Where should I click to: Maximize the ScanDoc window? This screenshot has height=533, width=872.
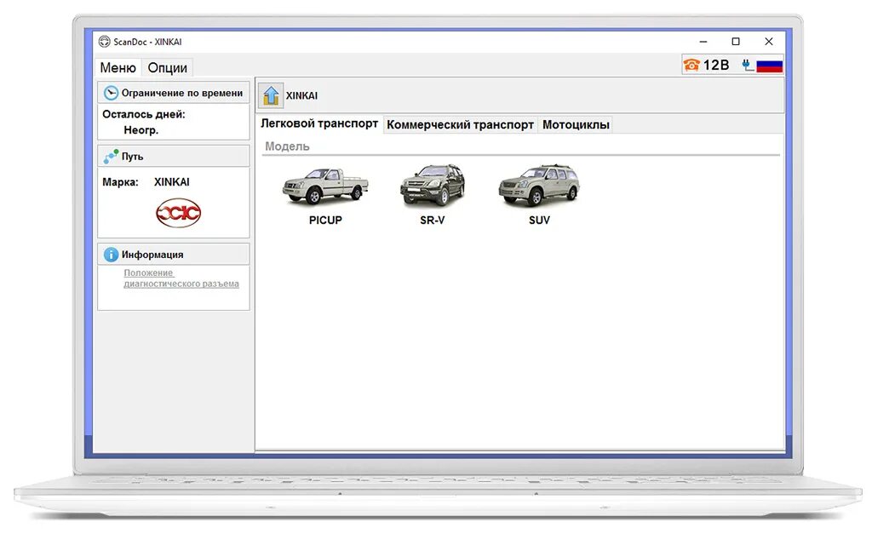pyautogui.click(x=736, y=42)
